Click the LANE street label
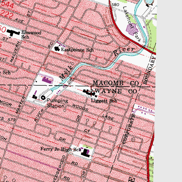Image resolution: width=182 pixels, height=182 pixels. 108,117
